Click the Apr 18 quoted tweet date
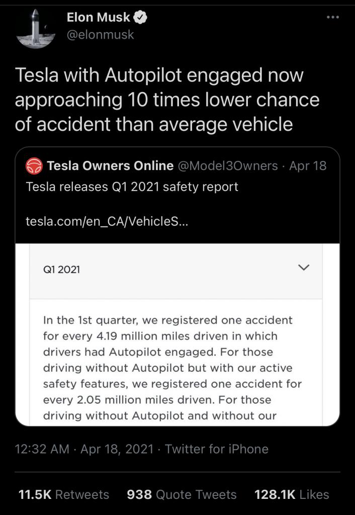The height and width of the screenshot is (515, 355). [308, 166]
